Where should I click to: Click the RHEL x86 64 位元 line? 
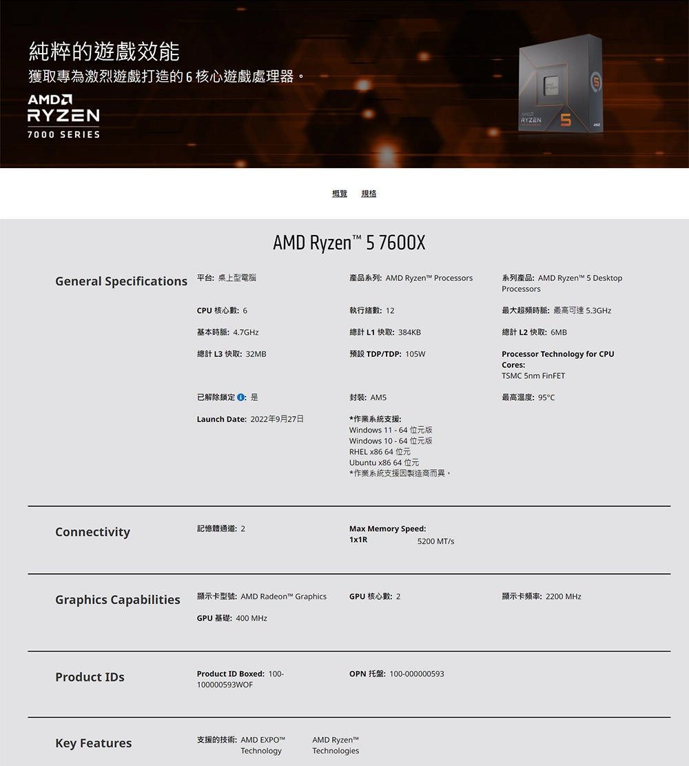pos(380,451)
